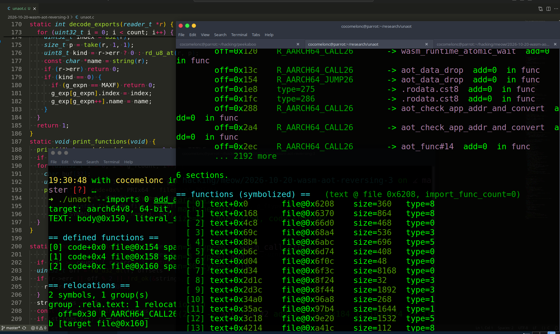The height and width of the screenshot is (334, 560).
Task: Click breadcrumb folder 2026-10-20-wasm-aot-reversing-3
Action: click(x=38, y=17)
